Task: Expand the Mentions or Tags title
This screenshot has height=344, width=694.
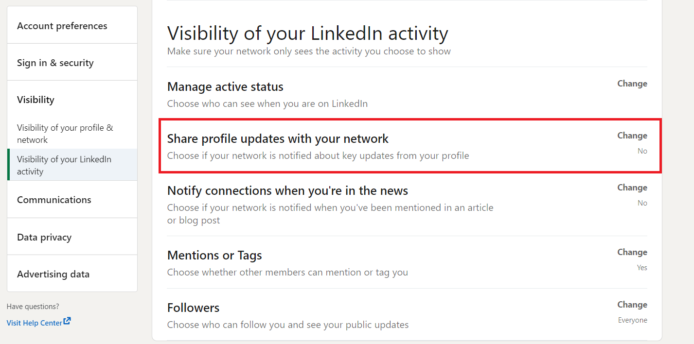Action: pyautogui.click(x=214, y=256)
